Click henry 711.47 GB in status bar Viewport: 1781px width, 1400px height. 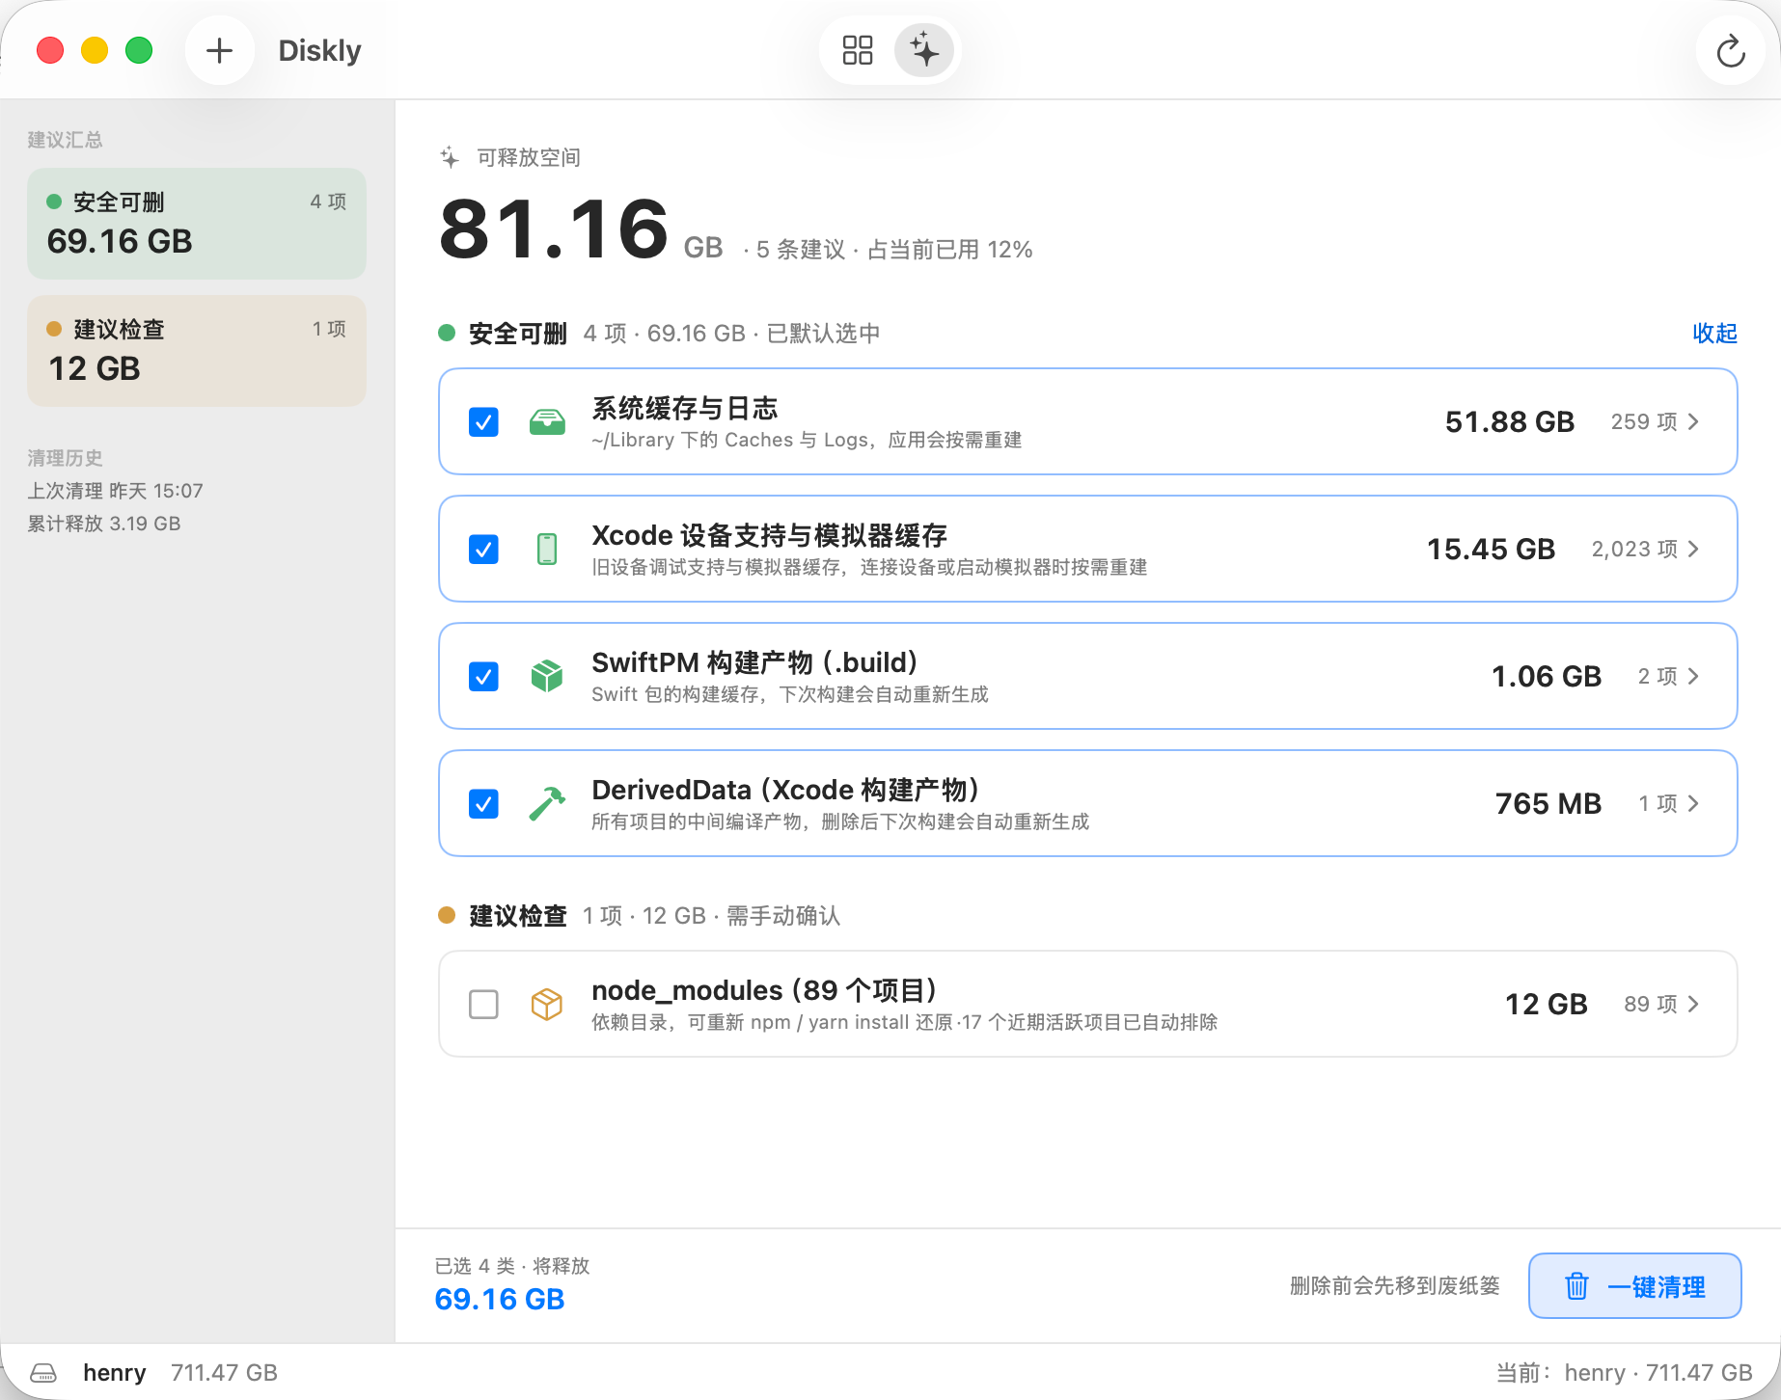[180, 1372]
